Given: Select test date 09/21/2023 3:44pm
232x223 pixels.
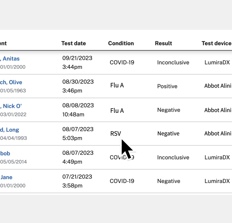Looking at the screenshot, I should [77, 62].
